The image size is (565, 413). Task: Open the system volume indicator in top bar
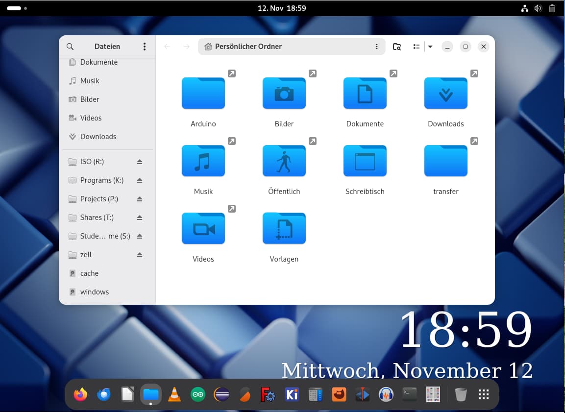click(538, 8)
